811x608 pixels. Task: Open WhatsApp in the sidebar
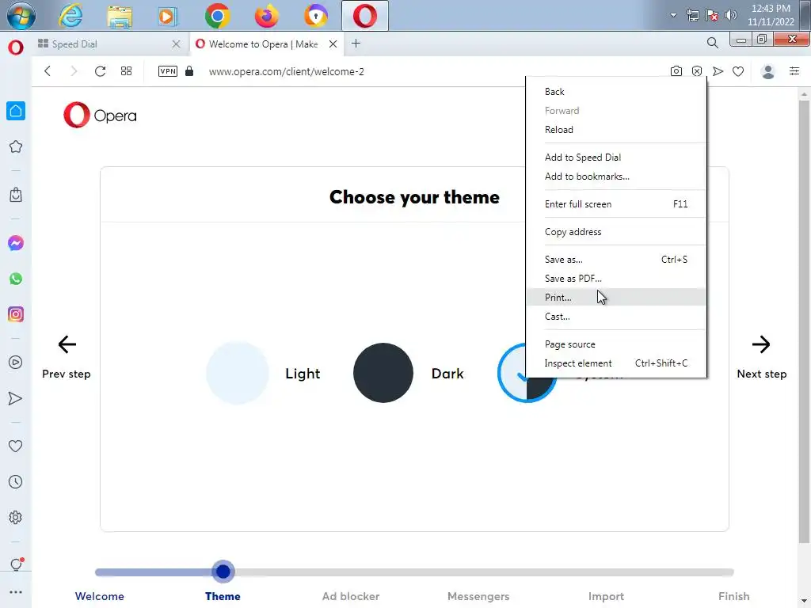tap(16, 279)
